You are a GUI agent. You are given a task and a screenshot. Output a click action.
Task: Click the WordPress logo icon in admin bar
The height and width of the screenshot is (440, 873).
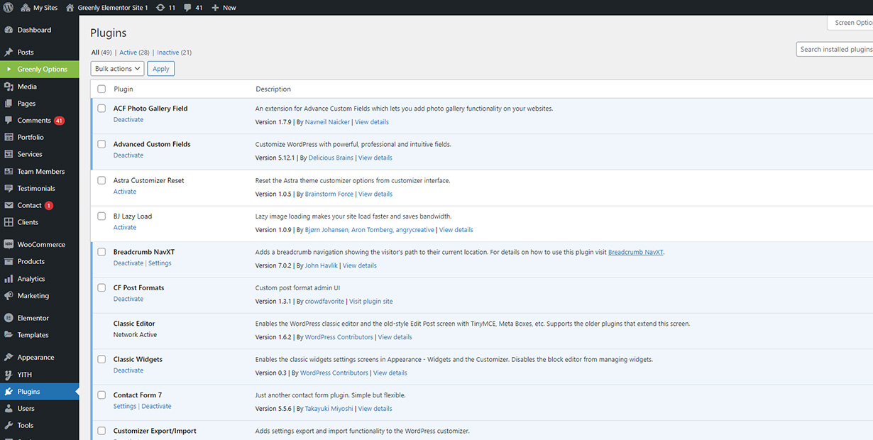(9, 8)
